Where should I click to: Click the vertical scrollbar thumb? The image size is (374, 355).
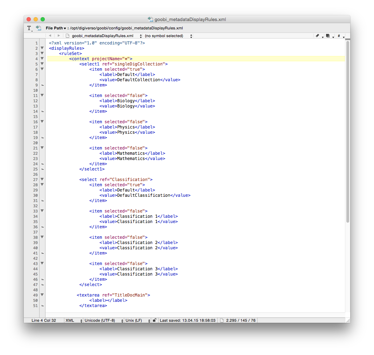(x=347, y=132)
